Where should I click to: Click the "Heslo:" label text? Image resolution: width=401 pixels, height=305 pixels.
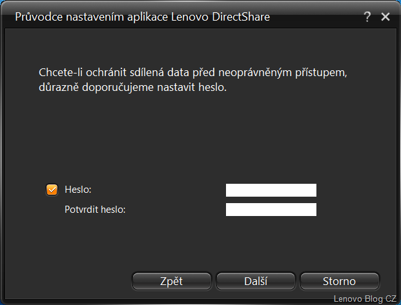(78, 190)
